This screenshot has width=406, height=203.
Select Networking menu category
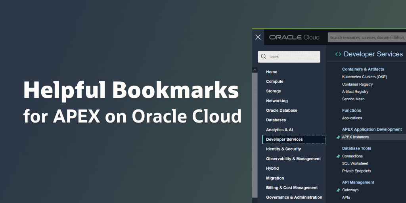(277, 101)
